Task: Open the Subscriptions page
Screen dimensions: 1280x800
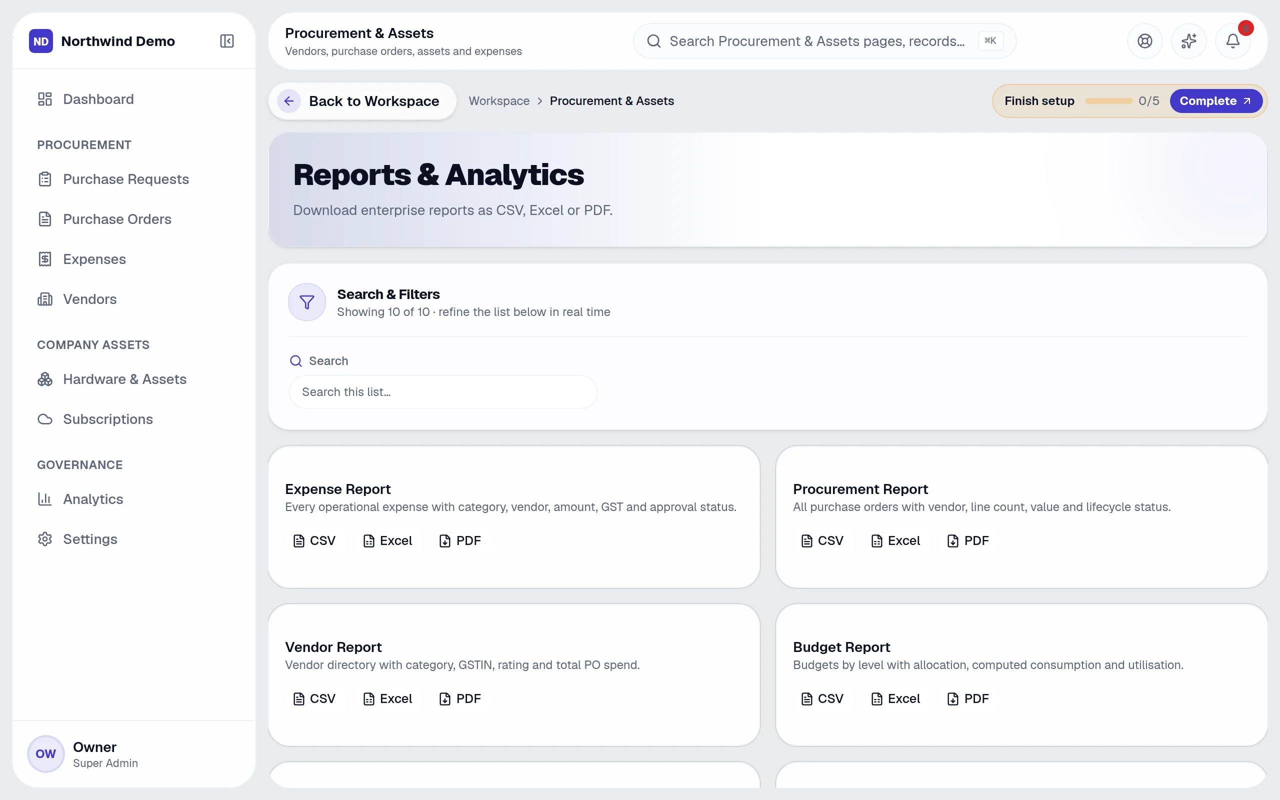Action: point(134,419)
